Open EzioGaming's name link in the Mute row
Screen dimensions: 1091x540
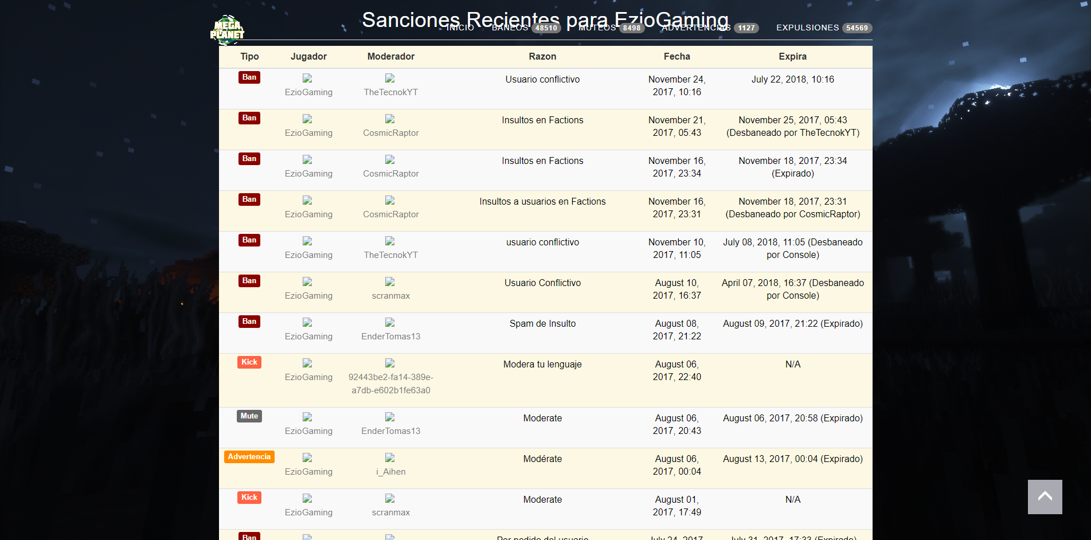click(308, 431)
